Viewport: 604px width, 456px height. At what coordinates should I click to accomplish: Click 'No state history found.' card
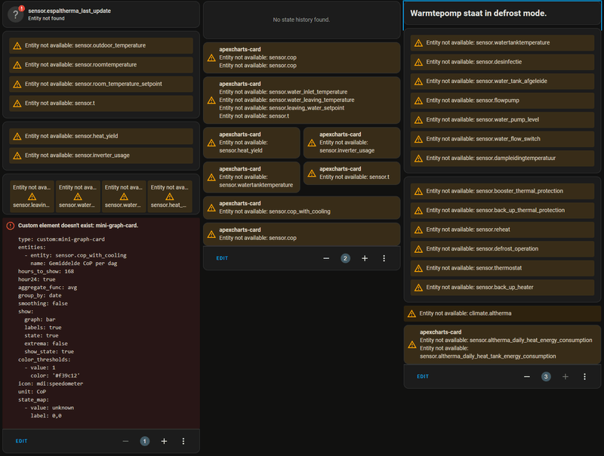coord(301,20)
